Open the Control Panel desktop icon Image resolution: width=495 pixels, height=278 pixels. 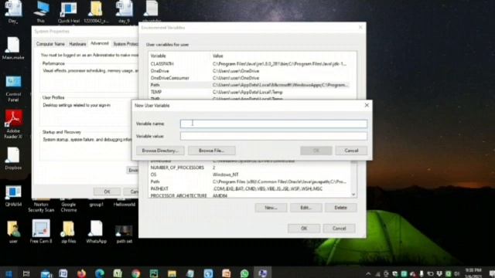(x=13, y=89)
